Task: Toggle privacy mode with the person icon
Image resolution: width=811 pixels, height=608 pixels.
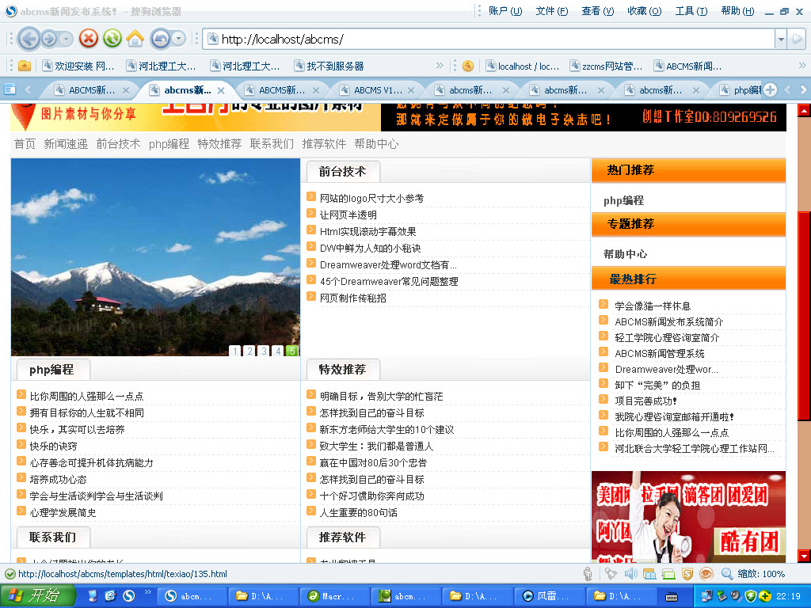Action: [x=587, y=574]
